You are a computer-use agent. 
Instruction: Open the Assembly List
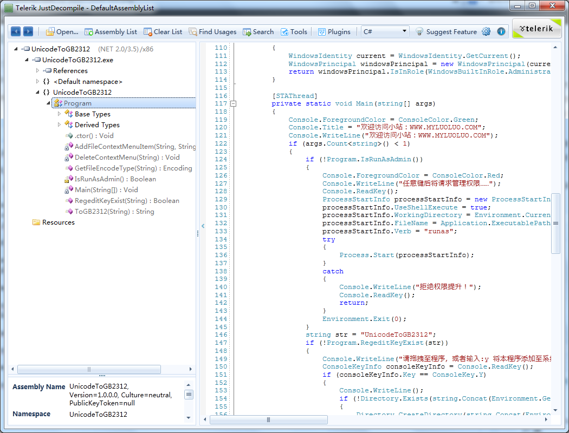click(111, 32)
